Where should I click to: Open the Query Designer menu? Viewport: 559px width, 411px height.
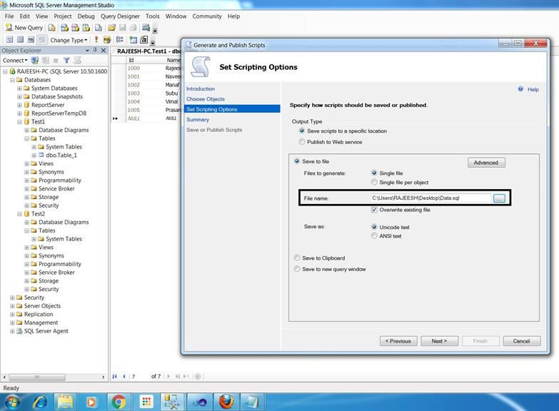(120, 16)
